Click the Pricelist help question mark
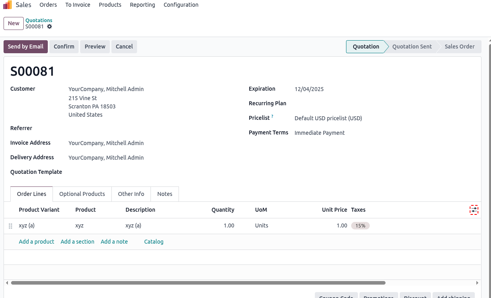 pyautogui.click(x=272, y=117)
